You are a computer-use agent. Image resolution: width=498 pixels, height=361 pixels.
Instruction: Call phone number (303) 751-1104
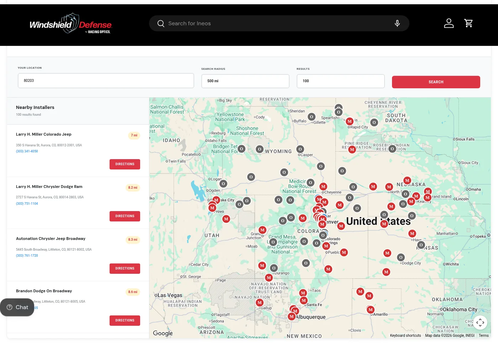[27, 204]
